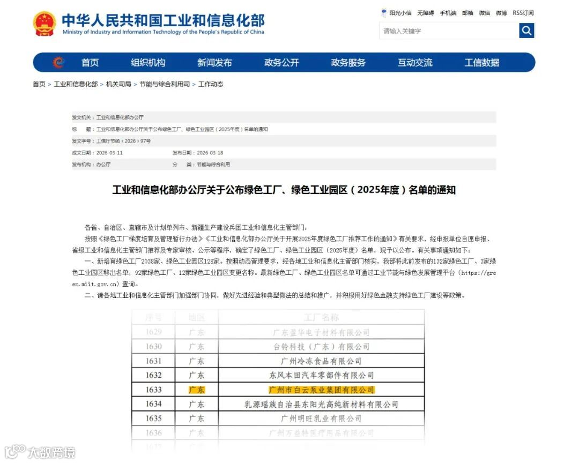Click serial number cell 1631

pyautogui.click(x=153, y=361)
